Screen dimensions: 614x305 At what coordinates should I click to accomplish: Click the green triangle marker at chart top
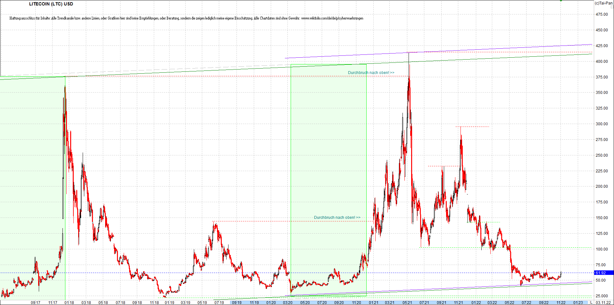click(561, 1)
